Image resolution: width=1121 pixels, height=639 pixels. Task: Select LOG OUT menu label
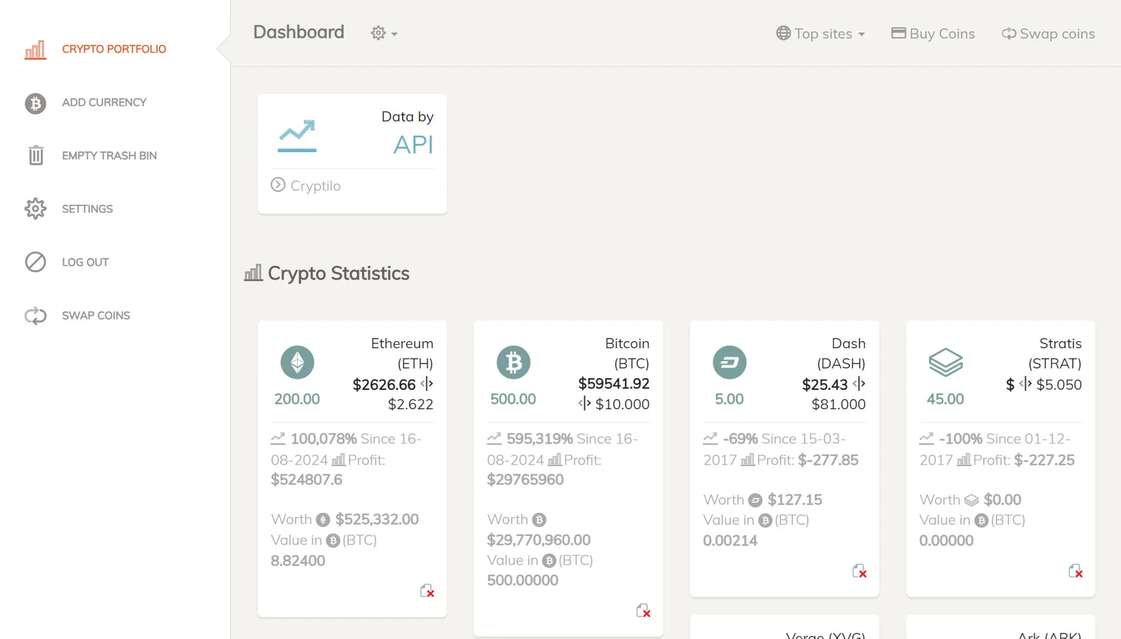(x=85, y=262)
